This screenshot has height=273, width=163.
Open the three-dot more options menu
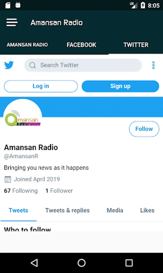click(153, 65)
